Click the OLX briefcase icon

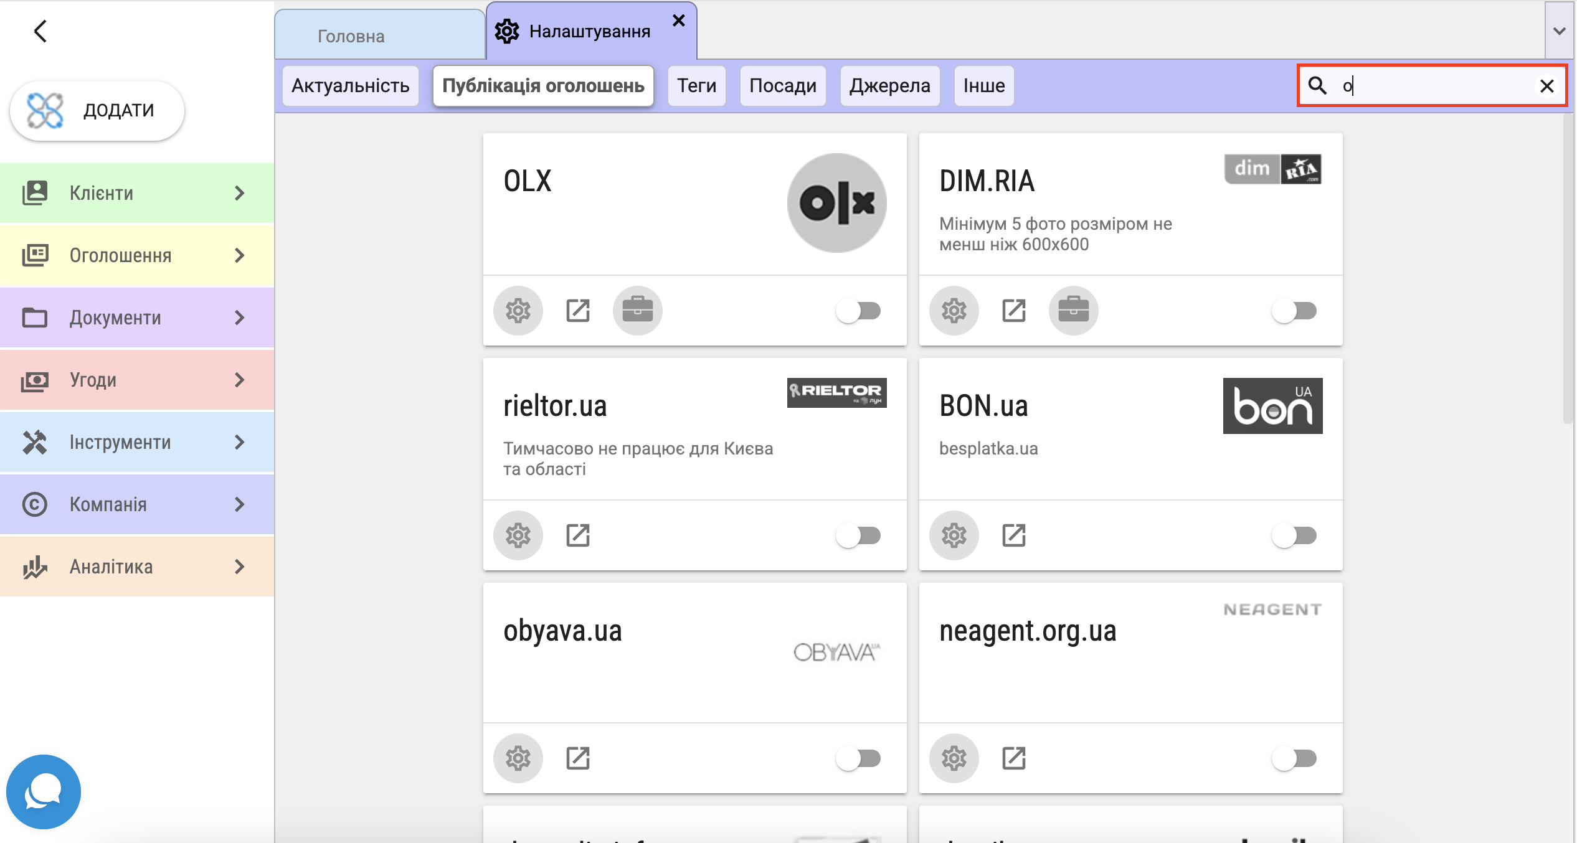[x=637, y=310]
